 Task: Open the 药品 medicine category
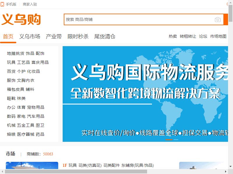[40, 134]
